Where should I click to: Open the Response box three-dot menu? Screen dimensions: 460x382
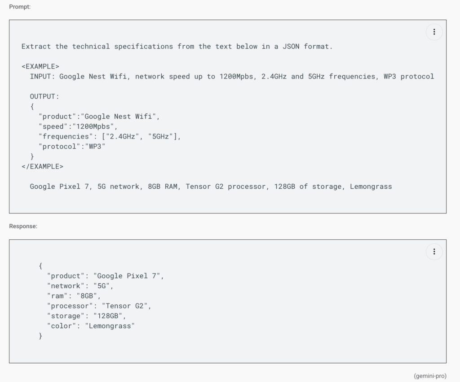click(434, 252)
